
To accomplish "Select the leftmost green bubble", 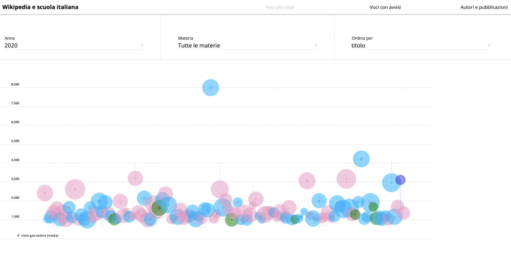I will tap(114, 219).
